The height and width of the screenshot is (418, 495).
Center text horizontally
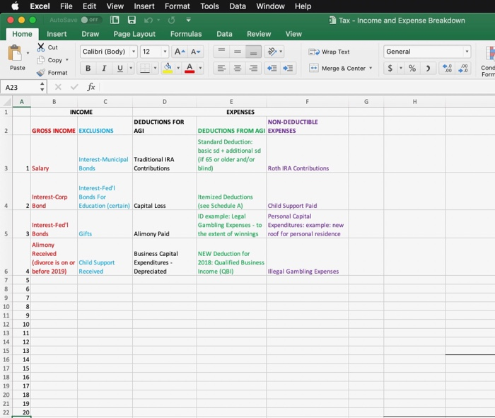238,68
